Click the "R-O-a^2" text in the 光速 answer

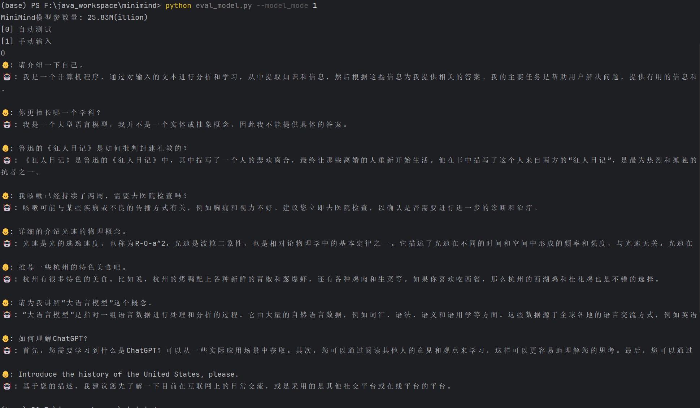pos(150,244)
